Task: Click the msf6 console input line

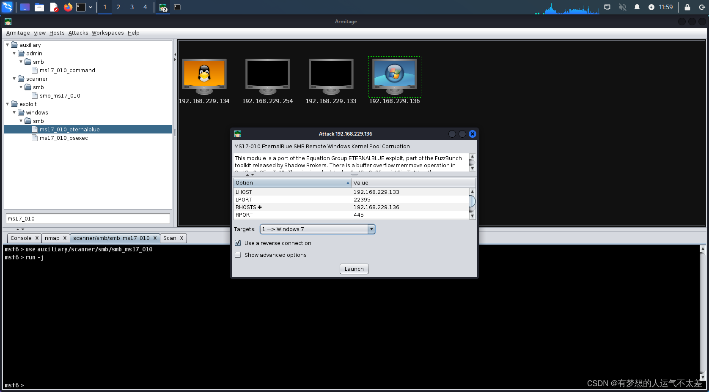Action: tap(351, 385)
